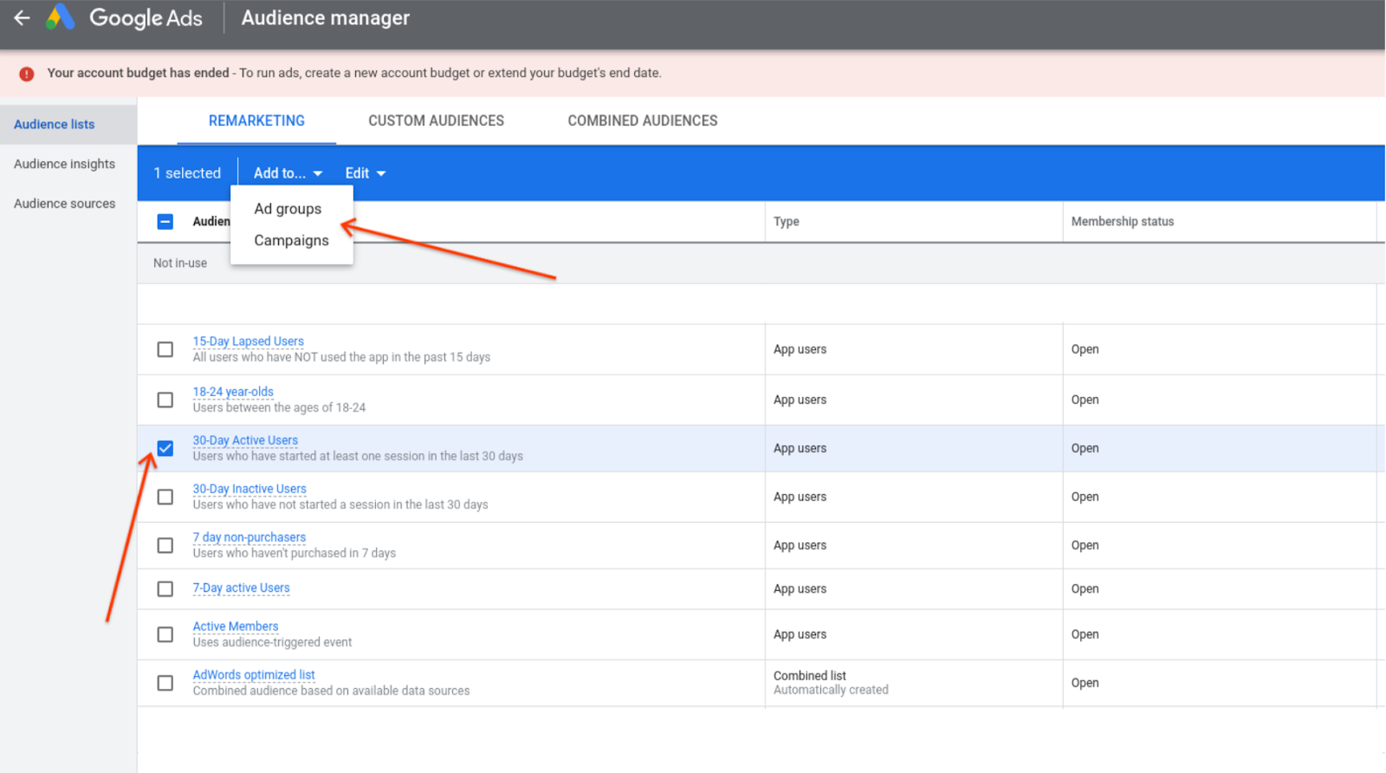Open the Active Members audience link
Image resolution: width=1386 pixels, height=773 pixels.
236,627
